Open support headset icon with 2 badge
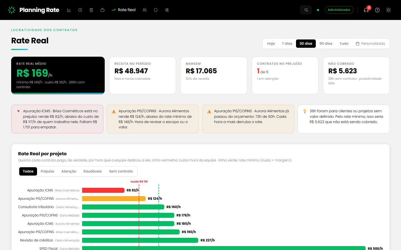401x250 pixels. 366,10
